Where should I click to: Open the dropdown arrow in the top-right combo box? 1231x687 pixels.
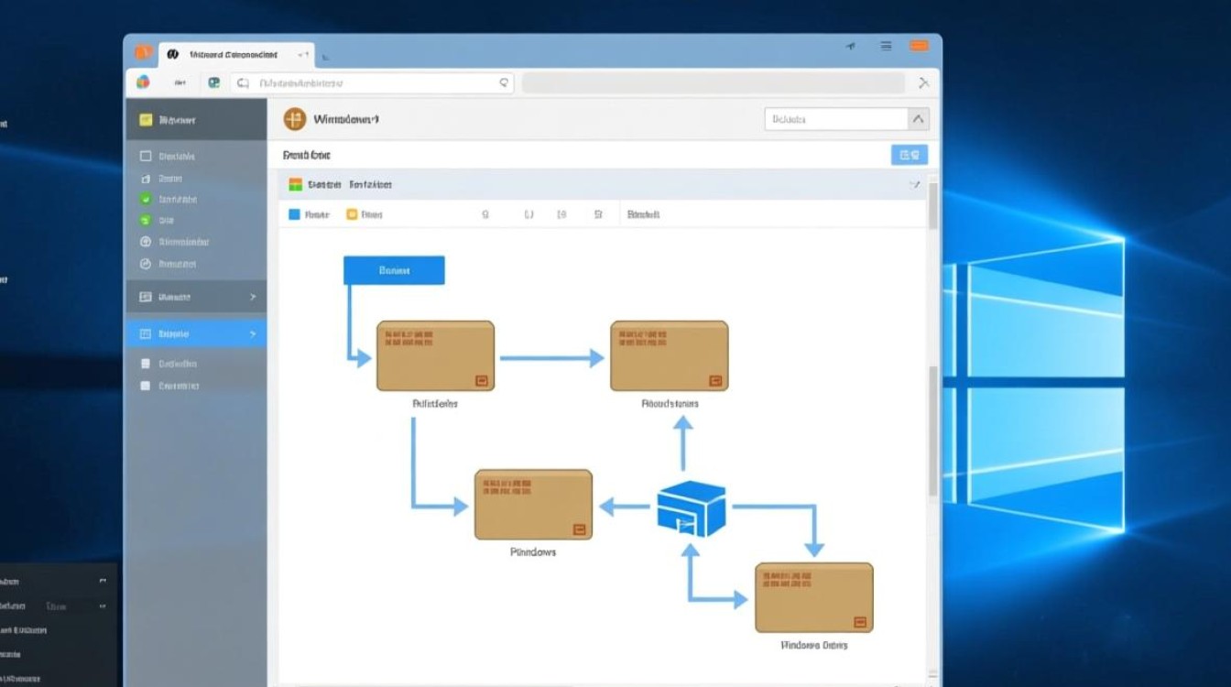pos(918,119)
